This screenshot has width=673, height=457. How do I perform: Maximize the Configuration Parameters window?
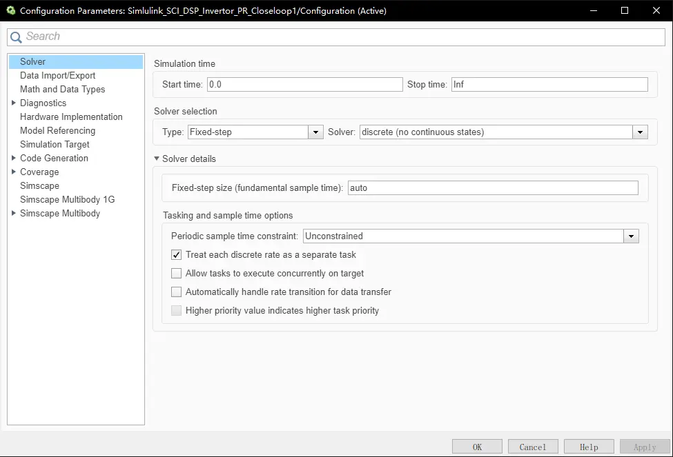(x=625, y=10)
